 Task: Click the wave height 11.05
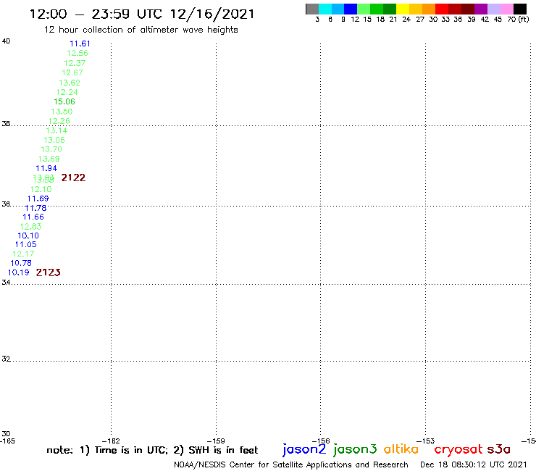(25, 245)
